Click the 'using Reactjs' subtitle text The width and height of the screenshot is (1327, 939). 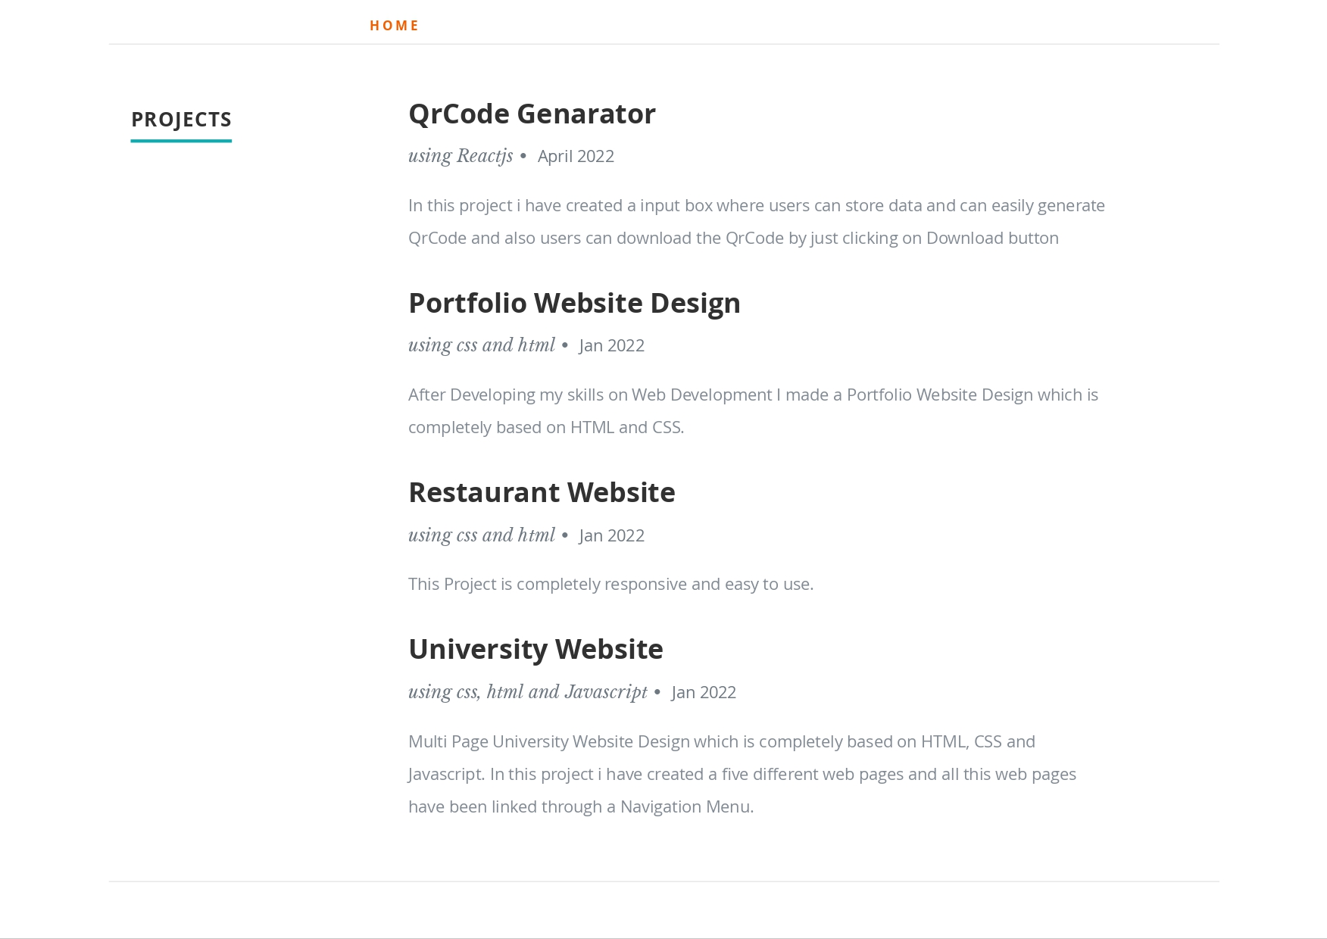(x=460, y=156)
